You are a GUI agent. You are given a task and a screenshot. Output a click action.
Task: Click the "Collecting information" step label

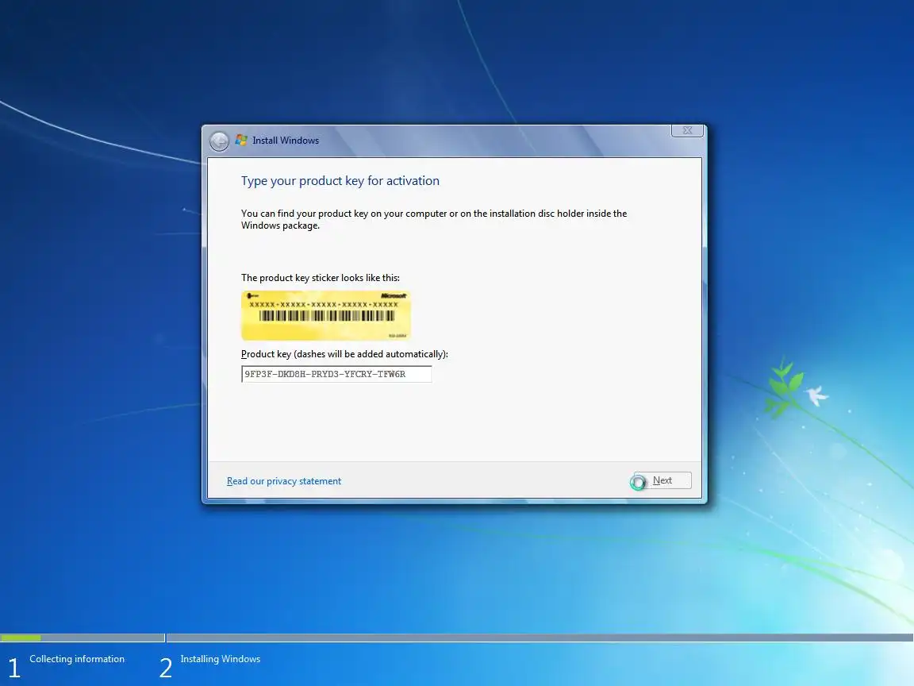(x=77, y=658)
